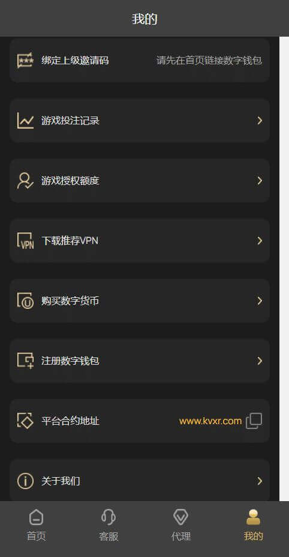Open 下载推荐VPN via its arrow
Viewport: 289px width, 557px height.
point(260,240)
